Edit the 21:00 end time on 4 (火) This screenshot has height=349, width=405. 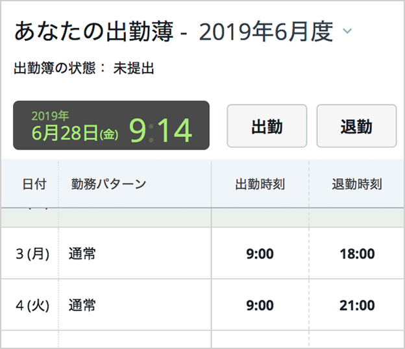pyautogui.click(x=357, y=306)
